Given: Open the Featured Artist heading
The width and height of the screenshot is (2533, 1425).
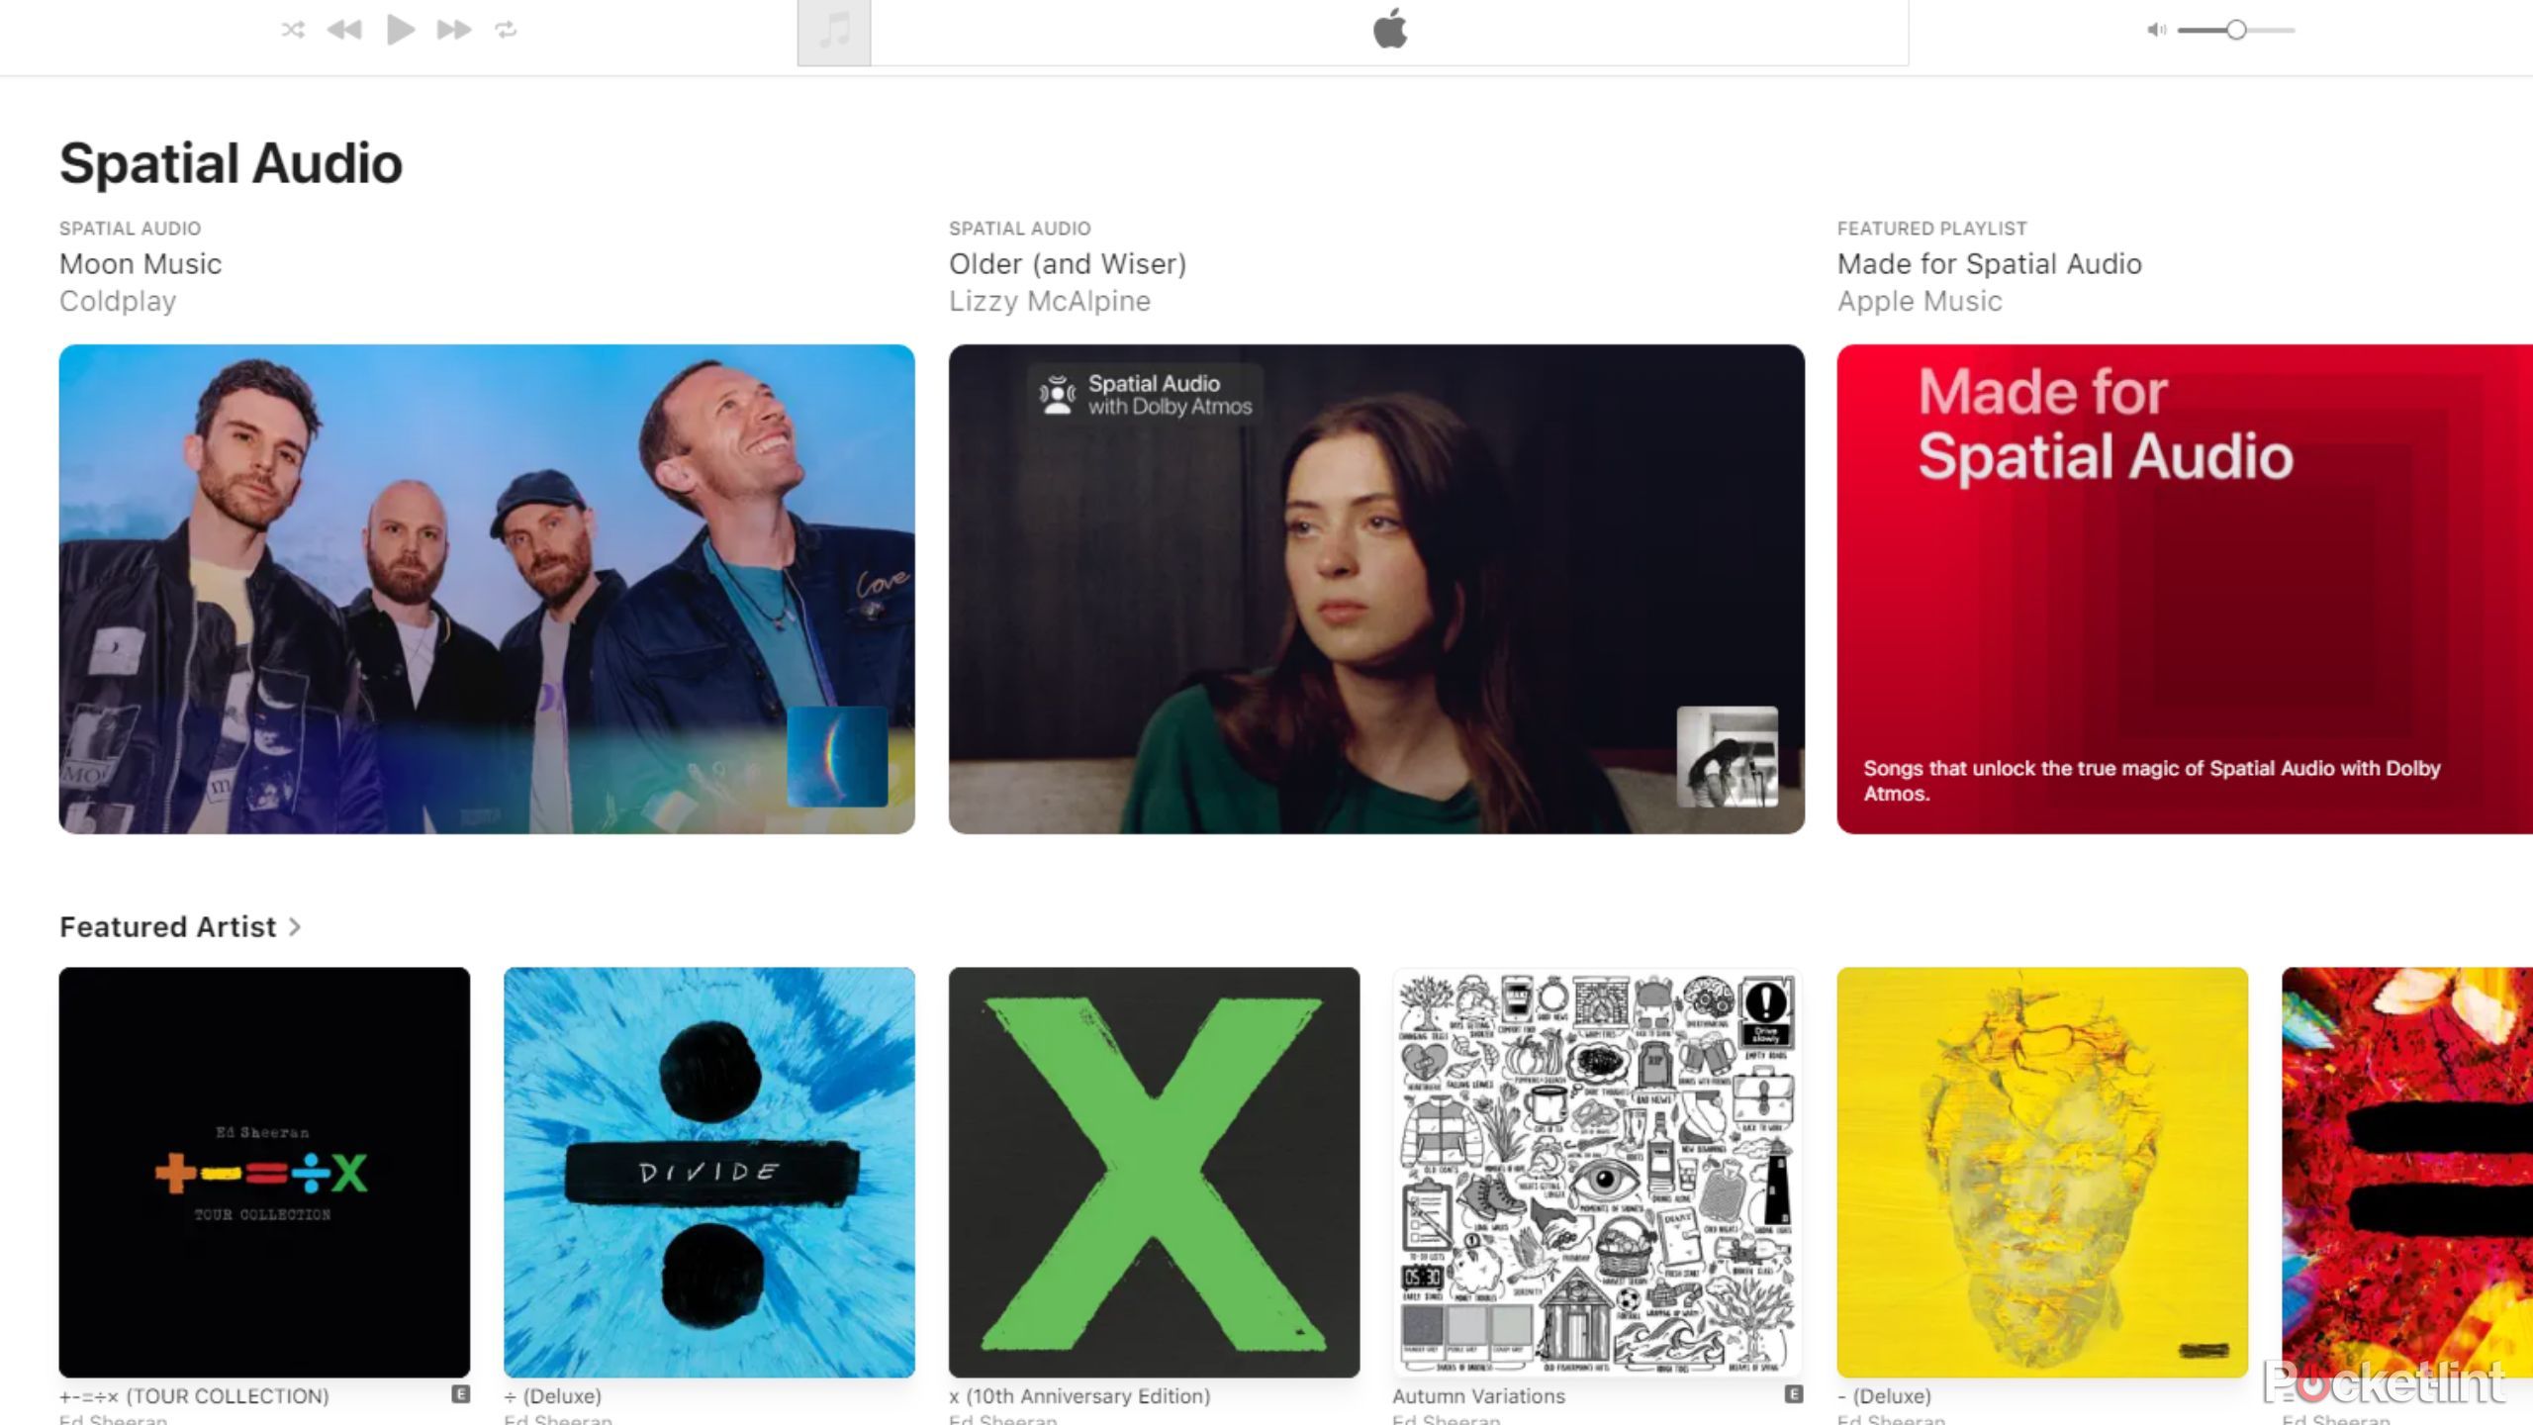Looking at the screenshot, I should 167,927.
